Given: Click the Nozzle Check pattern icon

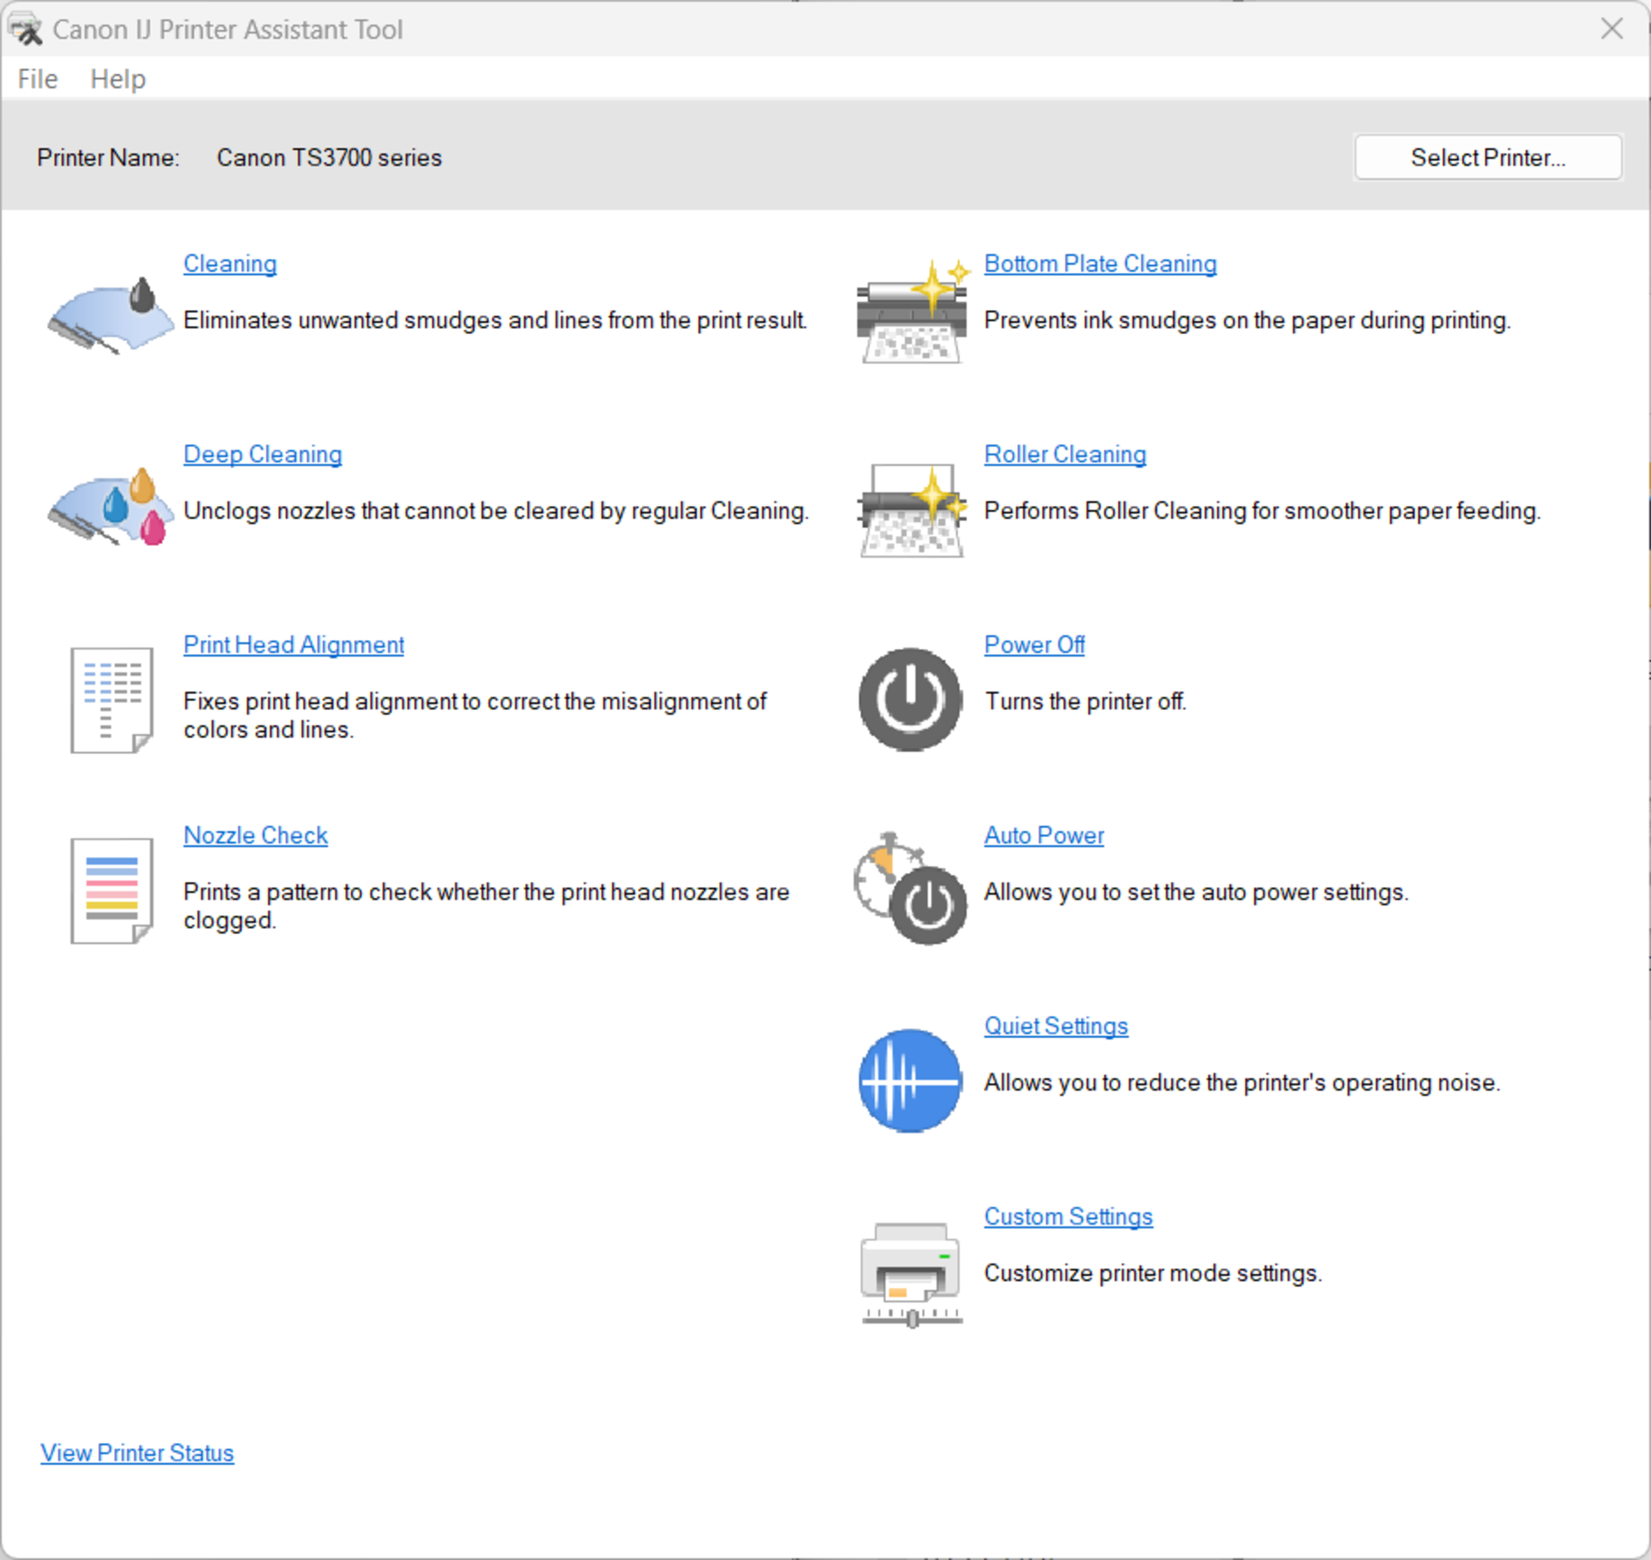Looking at the screenshot, I should [x=111, y=891].
